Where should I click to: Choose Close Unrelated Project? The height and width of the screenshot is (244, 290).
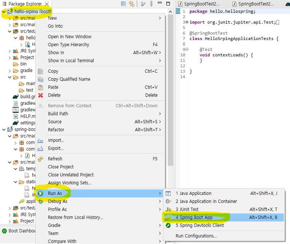[x=100, y=175]
